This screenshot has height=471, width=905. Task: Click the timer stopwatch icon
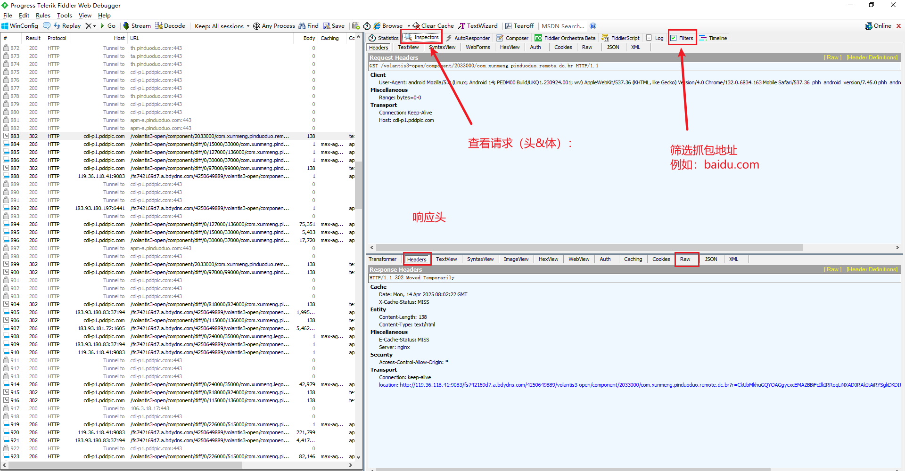367,26
